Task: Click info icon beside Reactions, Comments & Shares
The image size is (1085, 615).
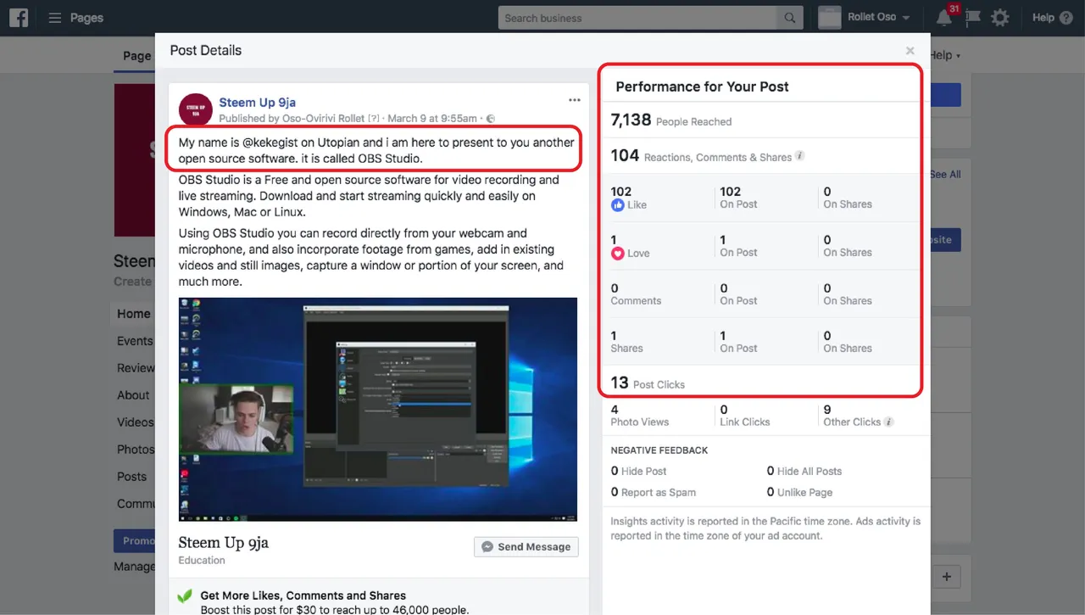Action: coord(799,156)
